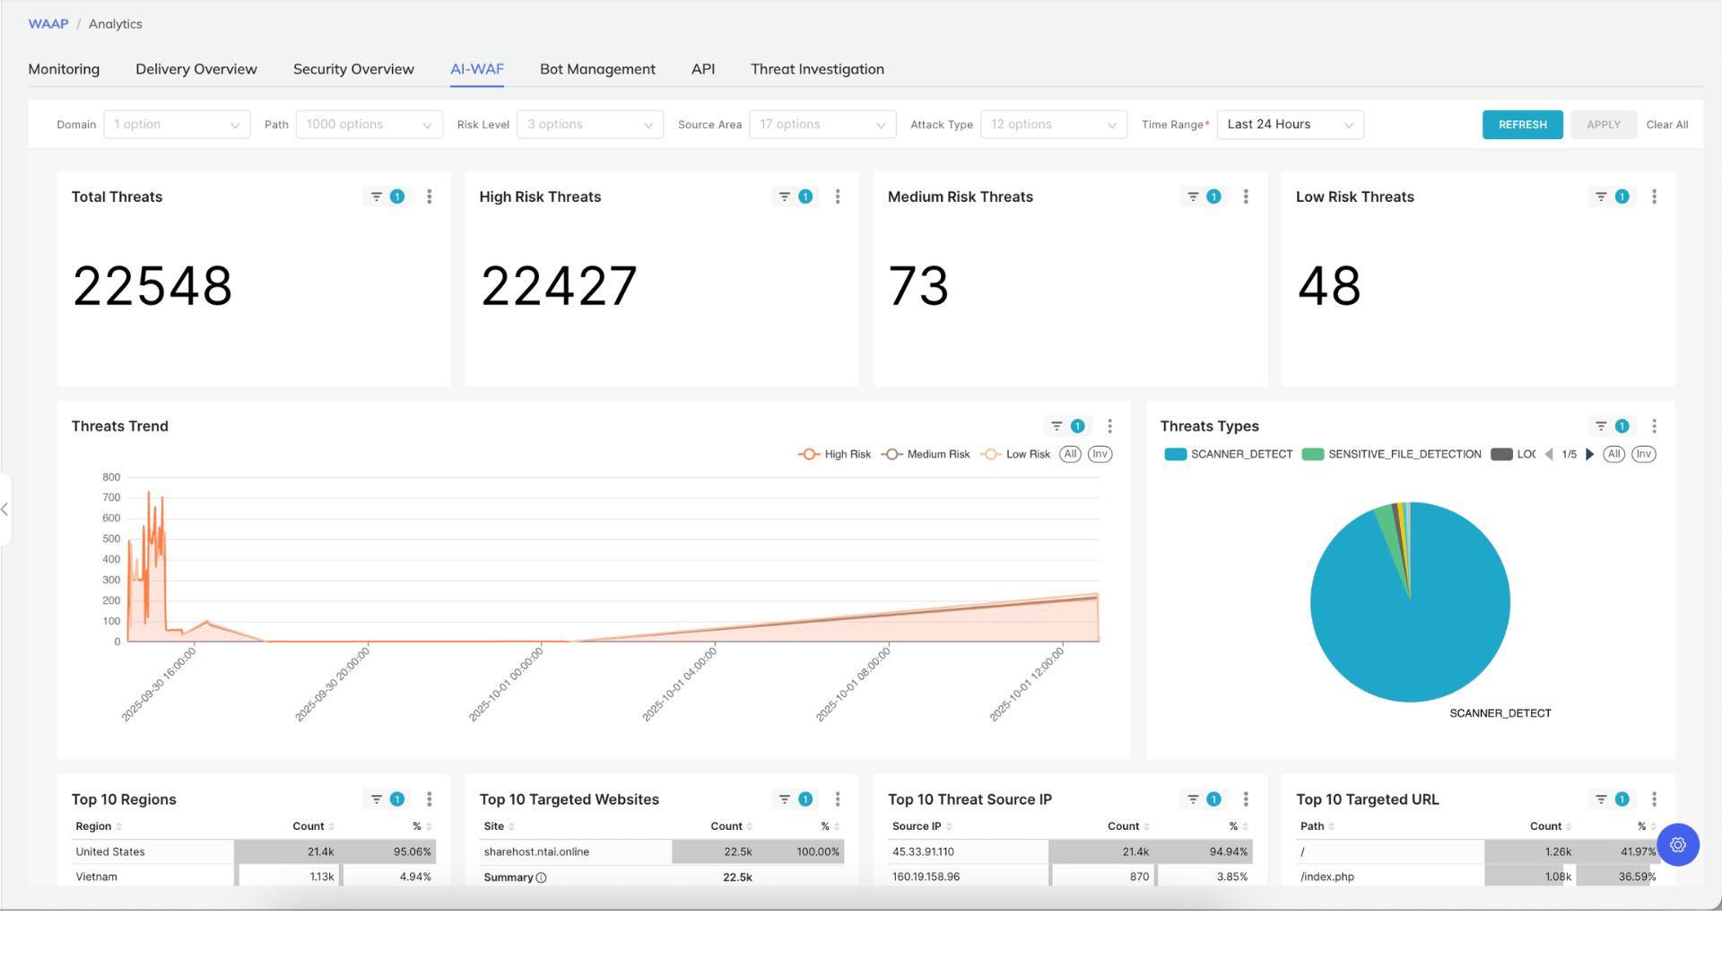Open three-dot menu on Top 10 Regions
Image resolution: width=1722 pixels, height=969 pixels.
click(430, 799)
